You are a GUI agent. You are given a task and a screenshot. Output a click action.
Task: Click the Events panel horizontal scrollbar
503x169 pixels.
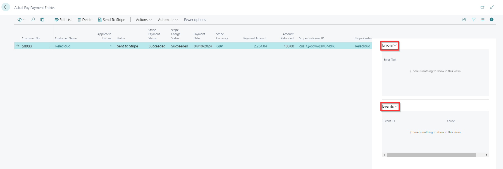point(431,155)
